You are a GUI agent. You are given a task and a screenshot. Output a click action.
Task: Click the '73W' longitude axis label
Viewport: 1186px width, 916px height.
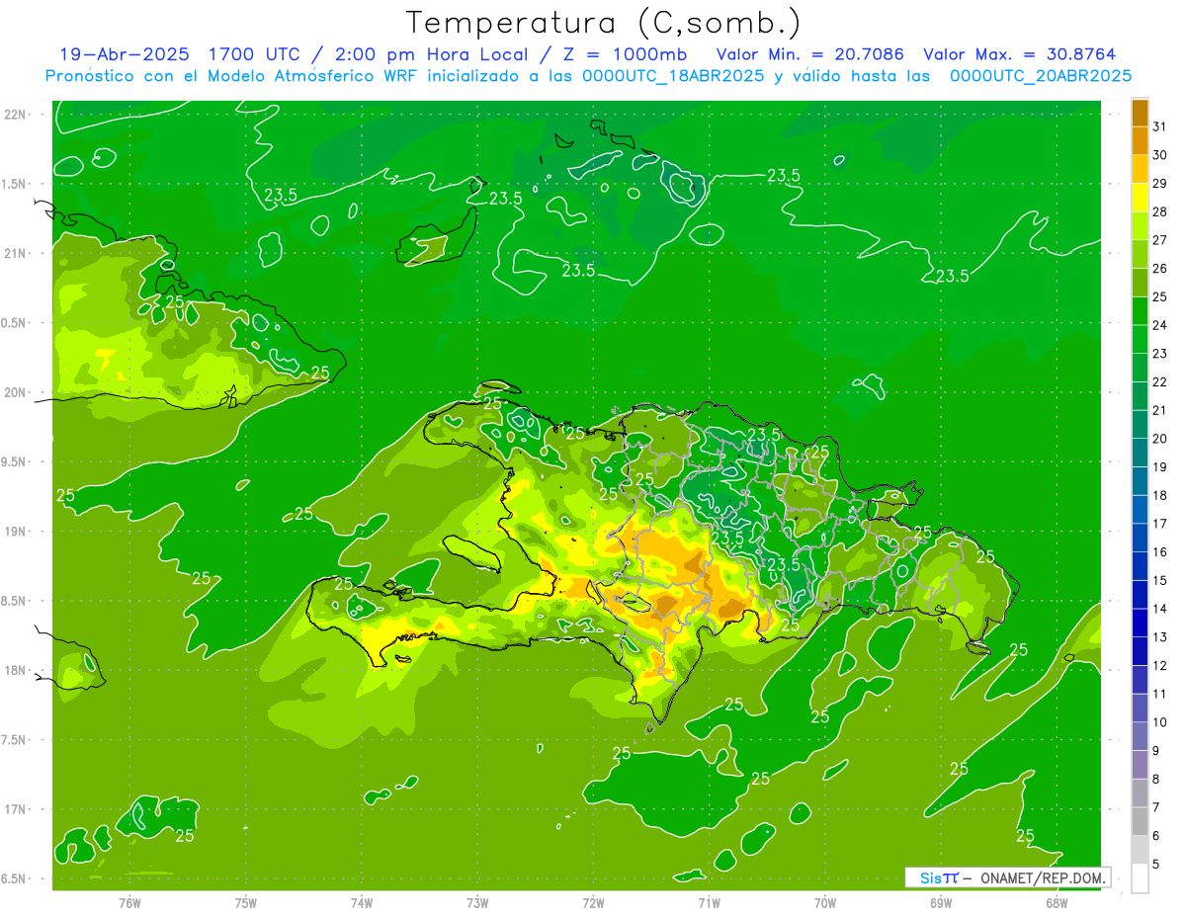click(x=477, y=903)
